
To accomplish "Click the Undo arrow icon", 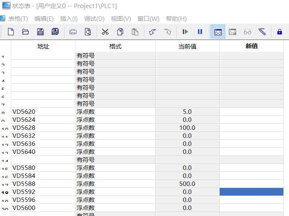I will coord(152,32).
